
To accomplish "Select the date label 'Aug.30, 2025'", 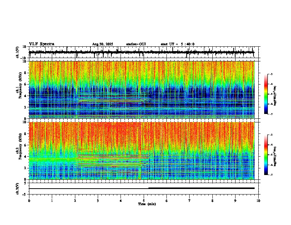I will 103,44.
